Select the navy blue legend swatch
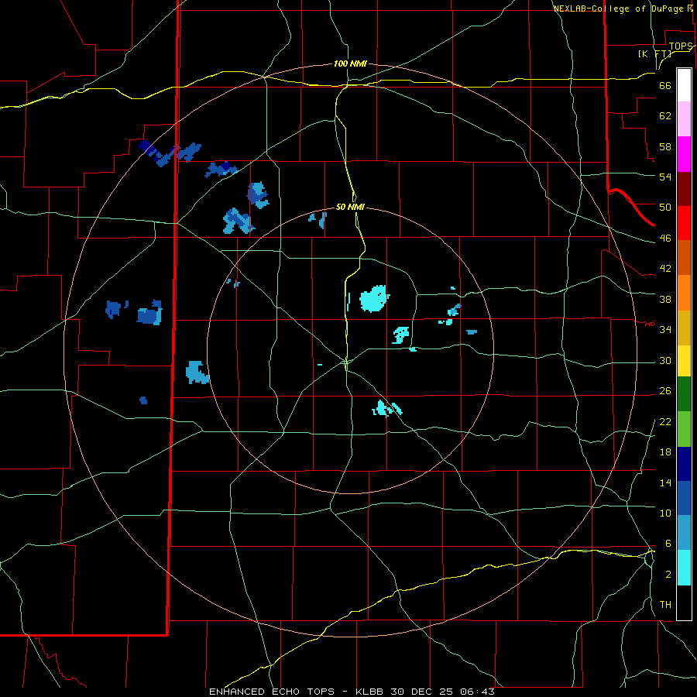The width and height of the screenshot is (697, 697). (x=684, y=464)
